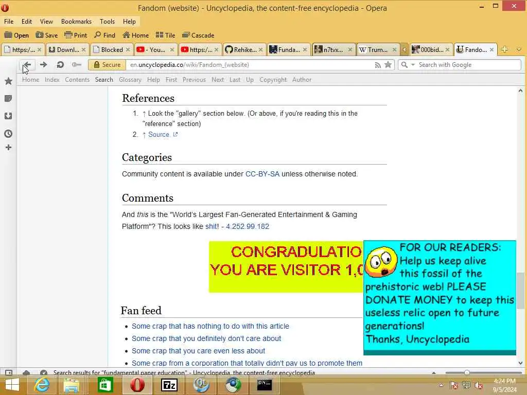Switch to the W Trum... Wikipedia tab
This screenshot has width=527, height=395.
377,49
